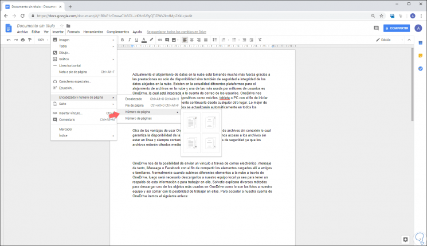Viewport: 427px width, 246px height.
Task: Open Keep notes in the side panel
Action: point(421,56)
